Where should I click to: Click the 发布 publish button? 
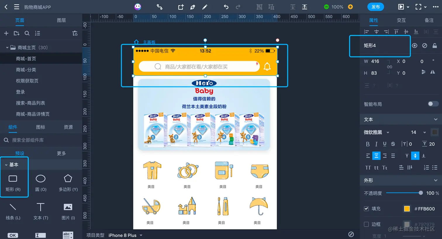click(376, 7)
